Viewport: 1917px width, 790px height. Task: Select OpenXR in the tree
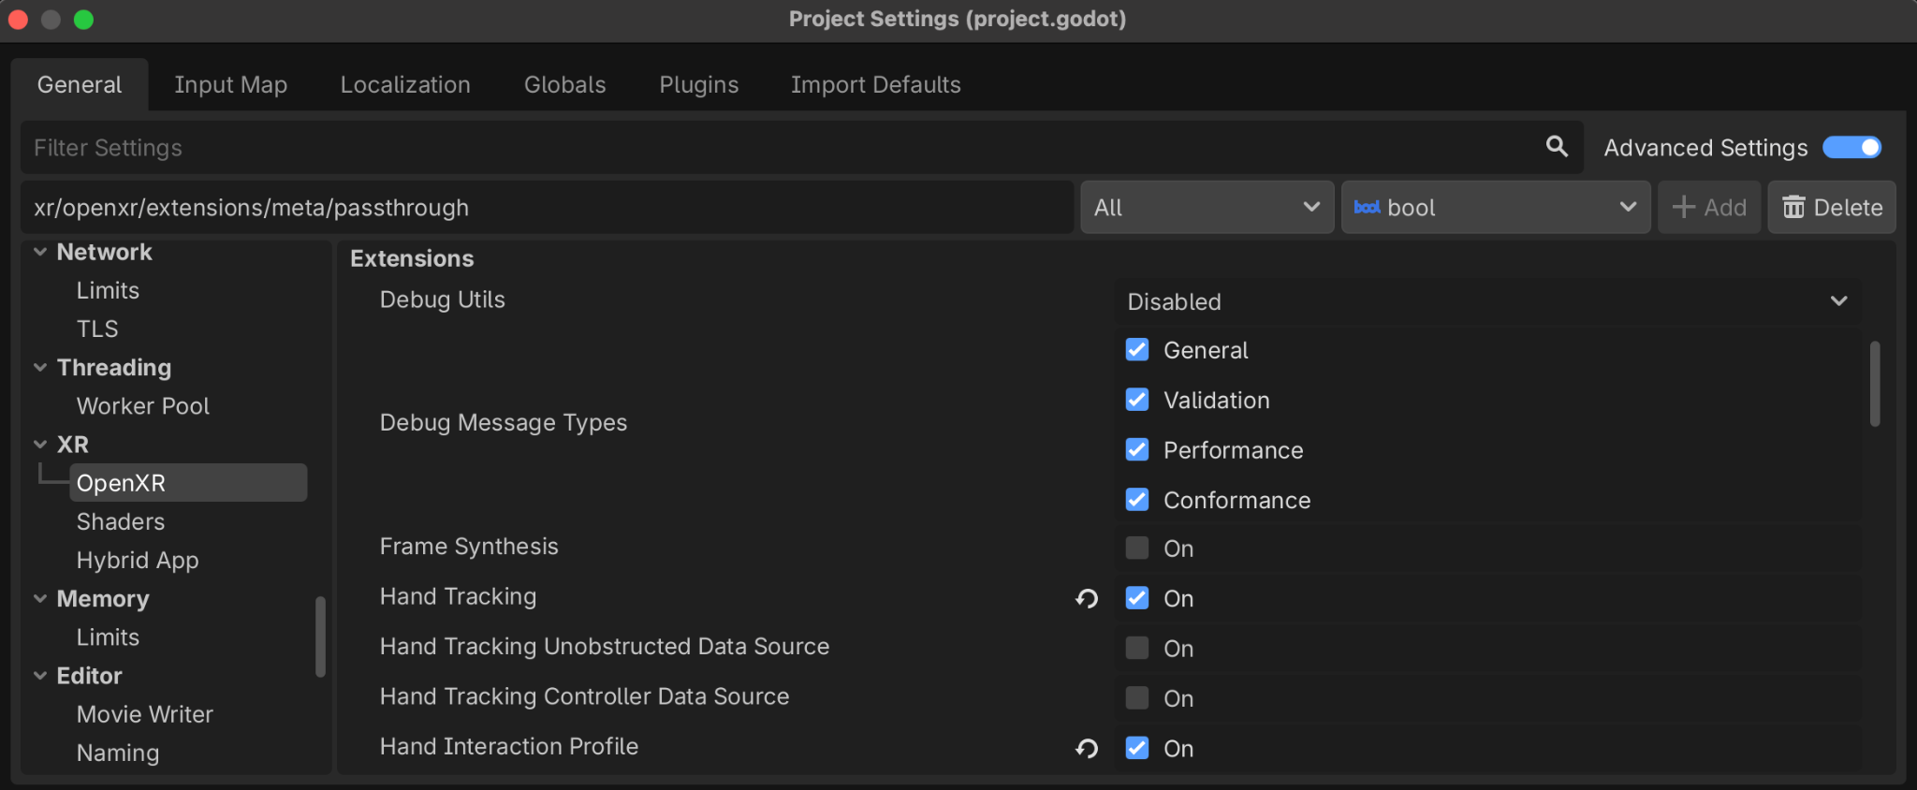(x=188, y=482)
